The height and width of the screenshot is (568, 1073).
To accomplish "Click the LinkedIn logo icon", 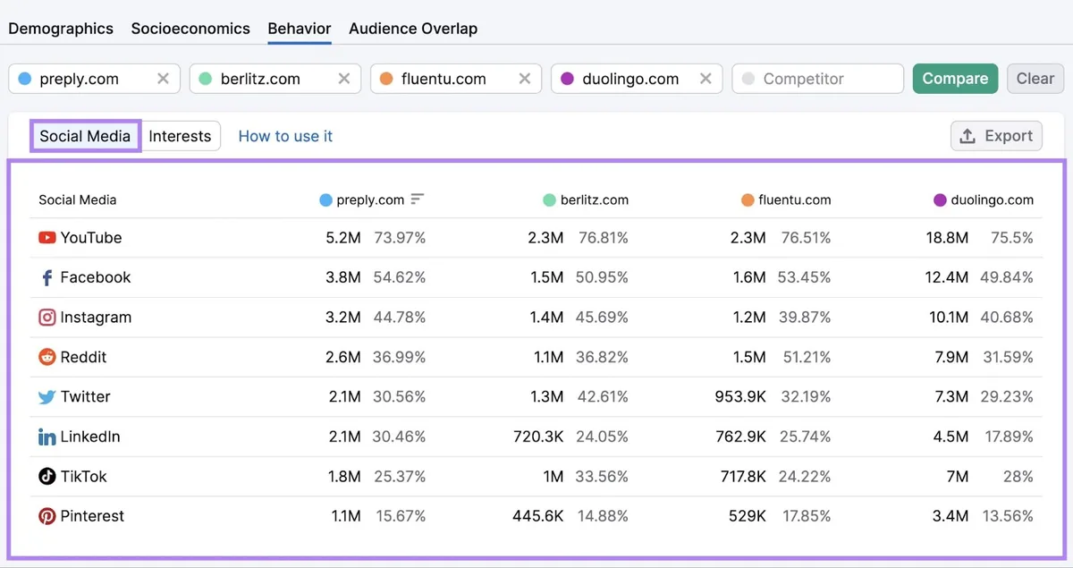I will click(x=47, y=437).
